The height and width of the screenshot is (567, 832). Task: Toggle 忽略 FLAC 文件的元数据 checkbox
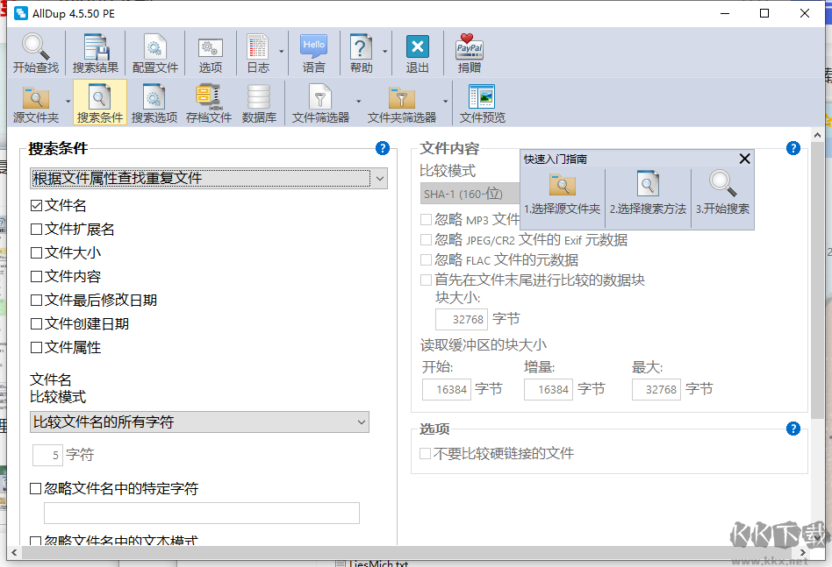point(426,260)
